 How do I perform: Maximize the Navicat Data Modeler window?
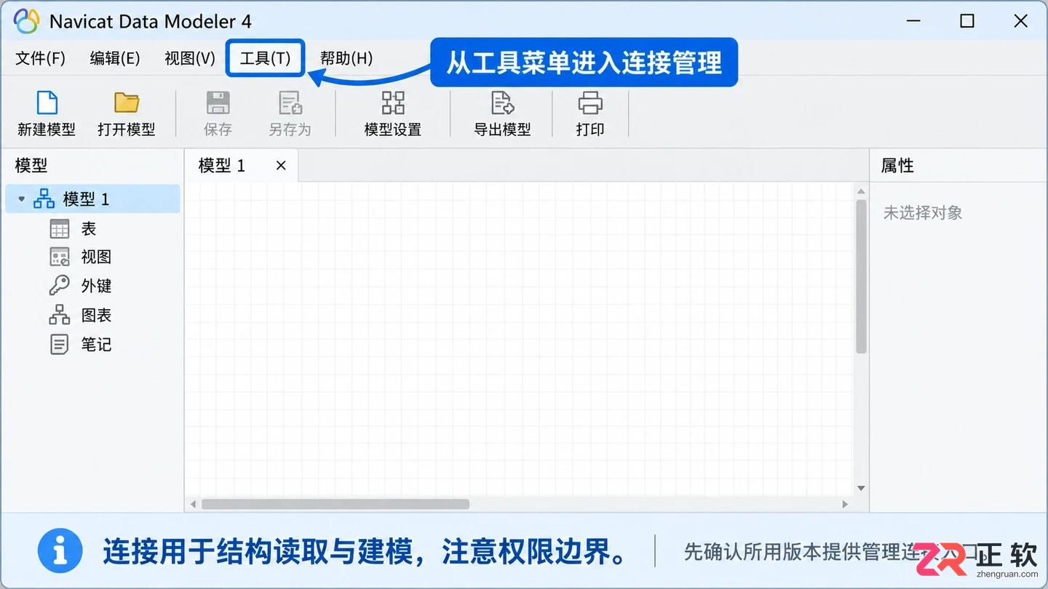[967, 21]
